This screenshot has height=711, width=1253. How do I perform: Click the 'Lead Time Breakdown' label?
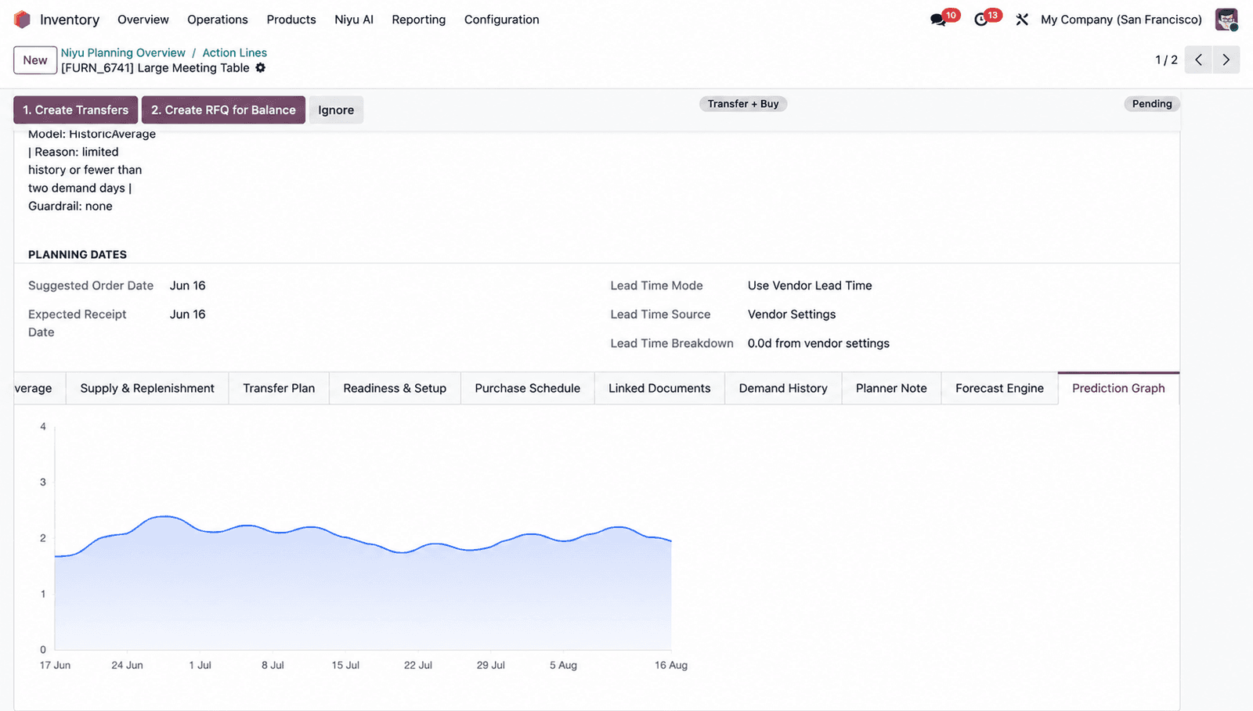pyautogui.click(x=672, y=343)
